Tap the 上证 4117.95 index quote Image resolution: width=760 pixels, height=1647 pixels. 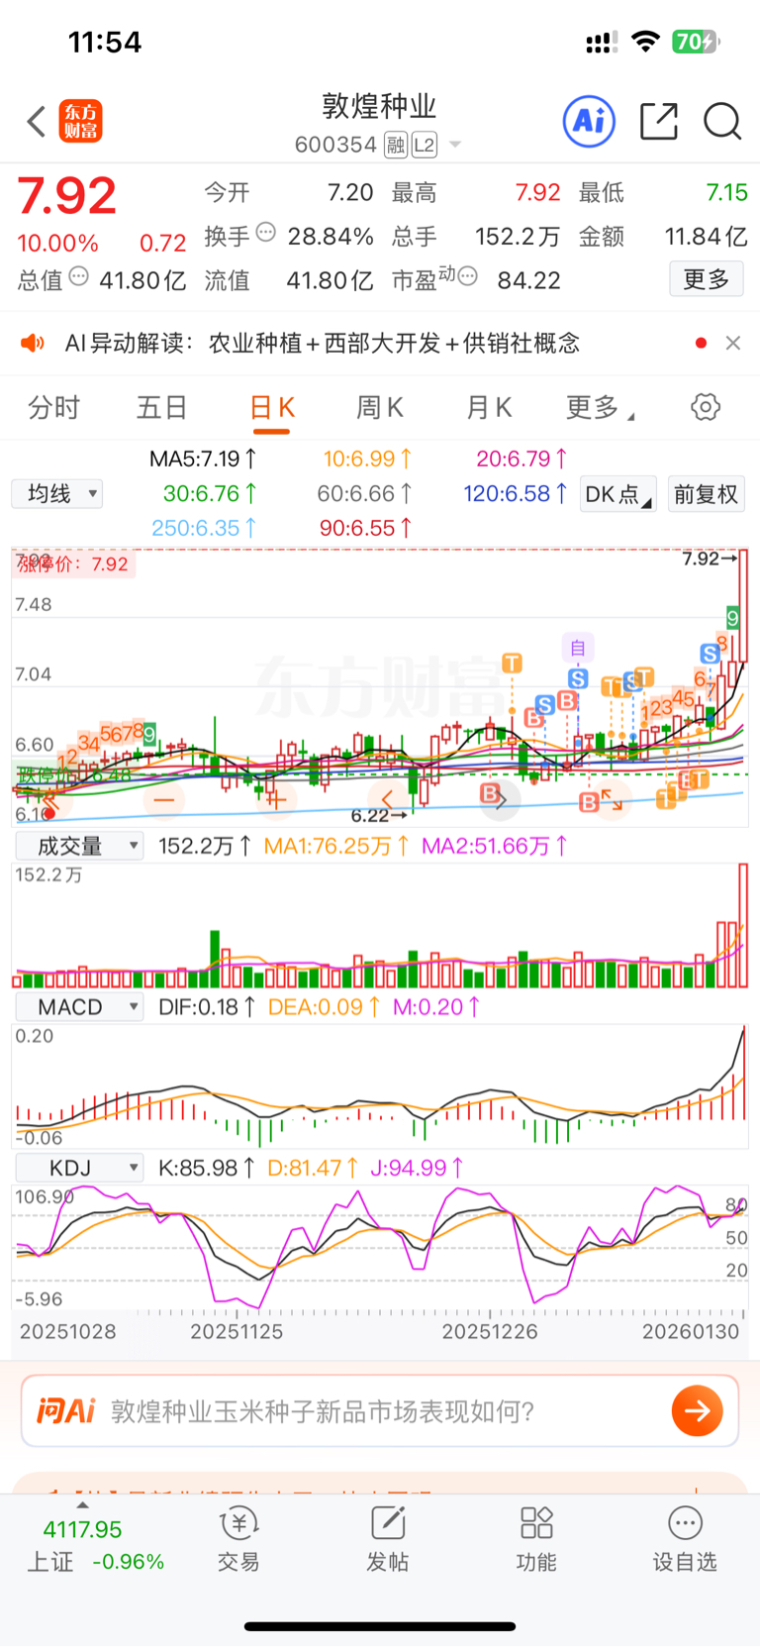[x=95, y=1545]
